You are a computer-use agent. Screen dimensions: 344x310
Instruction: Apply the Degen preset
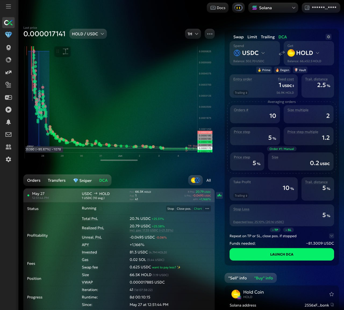(x=282, y=70)
